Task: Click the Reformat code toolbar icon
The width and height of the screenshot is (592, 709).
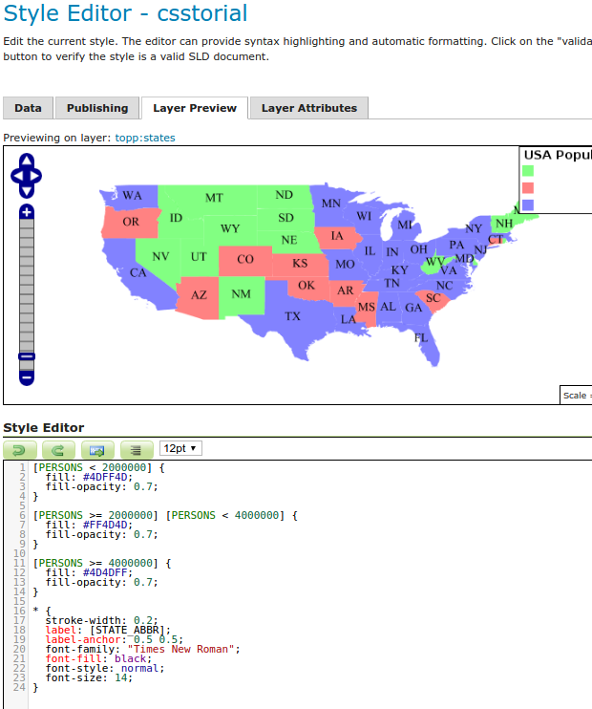Action: click(x=137, y=450)
